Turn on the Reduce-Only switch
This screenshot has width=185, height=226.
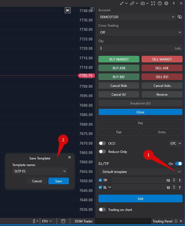[x=102, y=151]
